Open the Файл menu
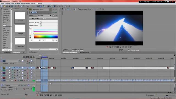Viewport: 176px width, 99px height. pyautogui.click(x=2, y=4)
